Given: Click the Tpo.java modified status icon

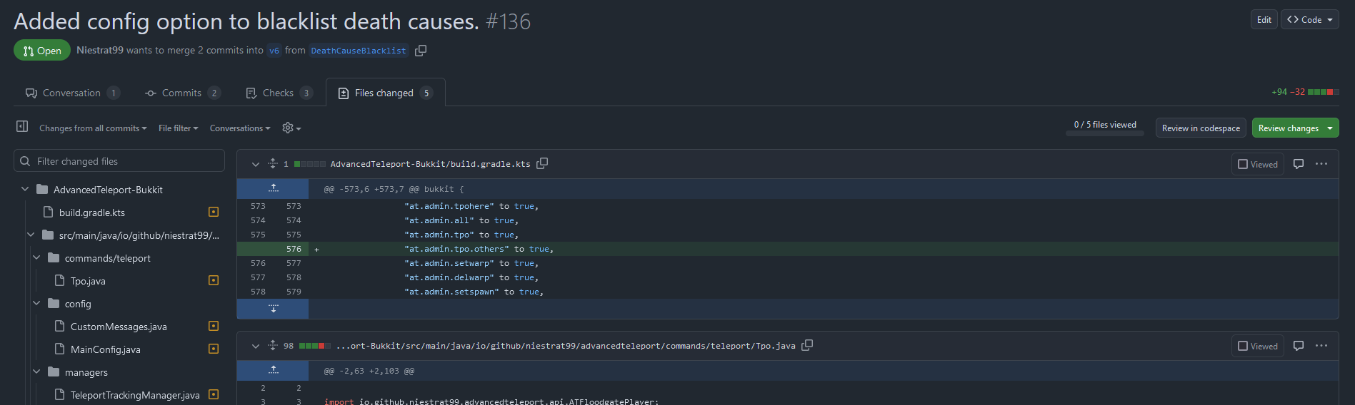Looking at the screenshot, I should pyautogui.click(x=213, y=280).
